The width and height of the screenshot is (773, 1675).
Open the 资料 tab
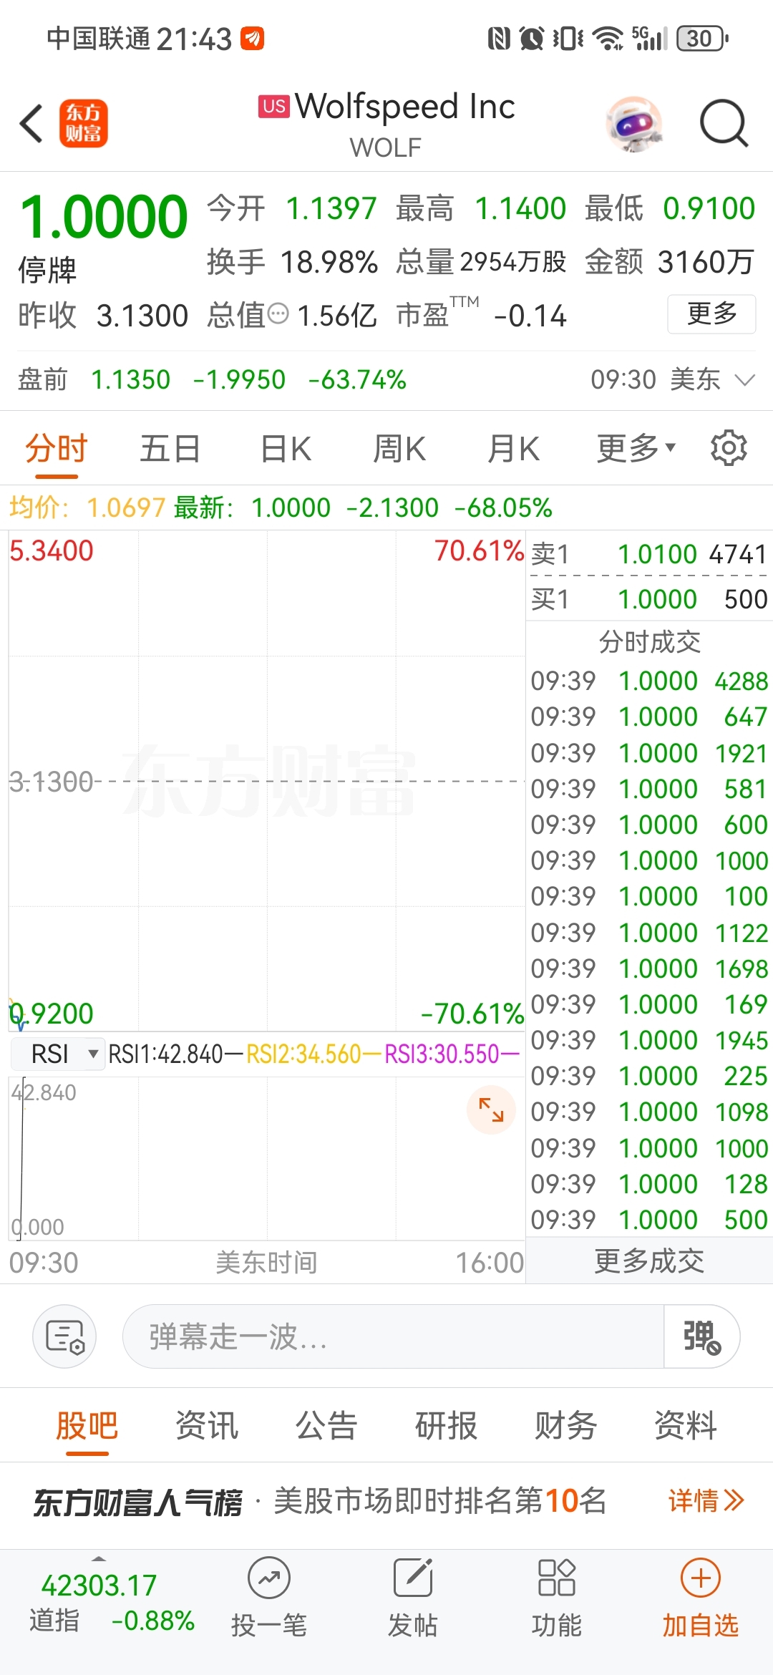(685, 1426)
